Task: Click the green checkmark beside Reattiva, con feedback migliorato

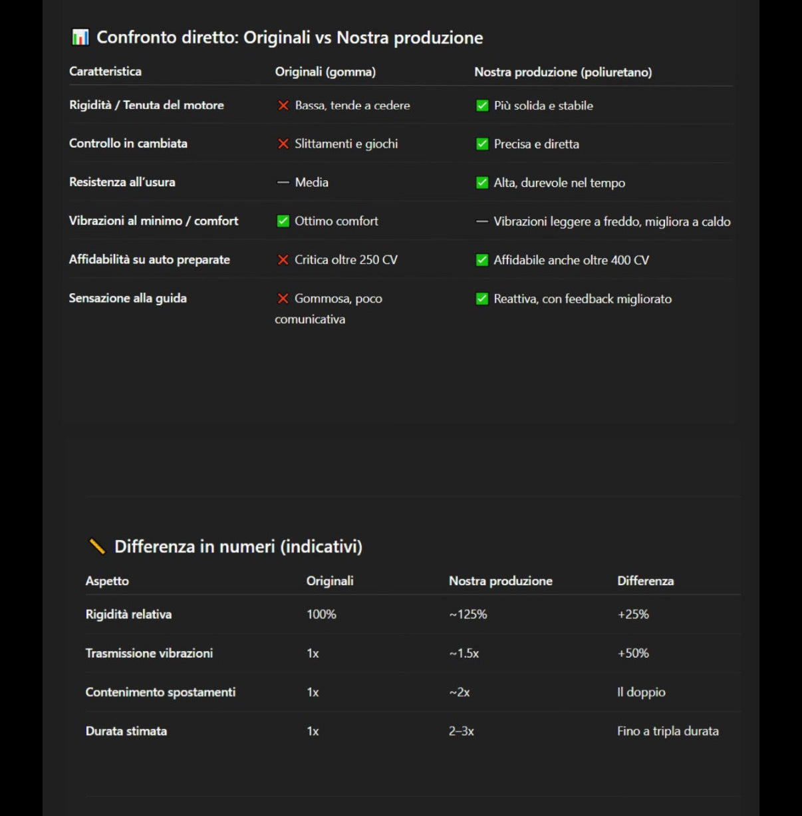Action: click(x=482, y=299)
